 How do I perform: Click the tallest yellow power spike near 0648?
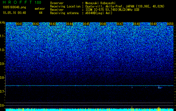[132, 109]
